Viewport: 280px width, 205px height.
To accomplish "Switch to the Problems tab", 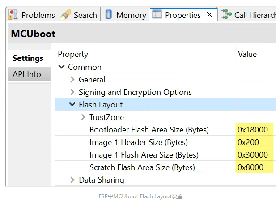I will (32, 15).
